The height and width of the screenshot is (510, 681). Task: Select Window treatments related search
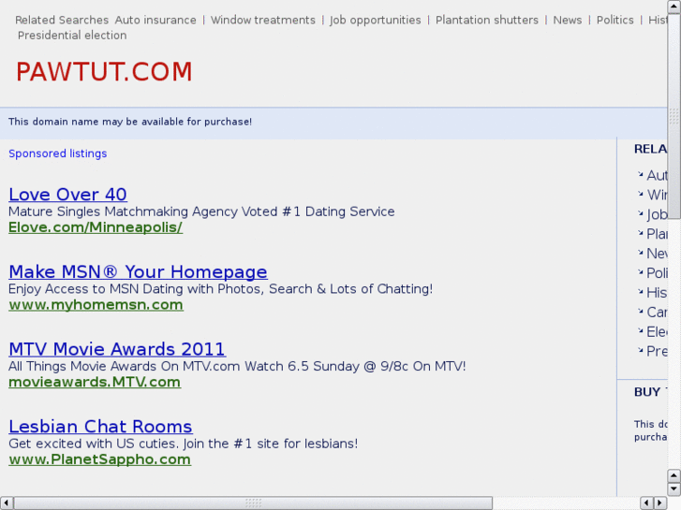pyautogui.click(x=263, y=20)
